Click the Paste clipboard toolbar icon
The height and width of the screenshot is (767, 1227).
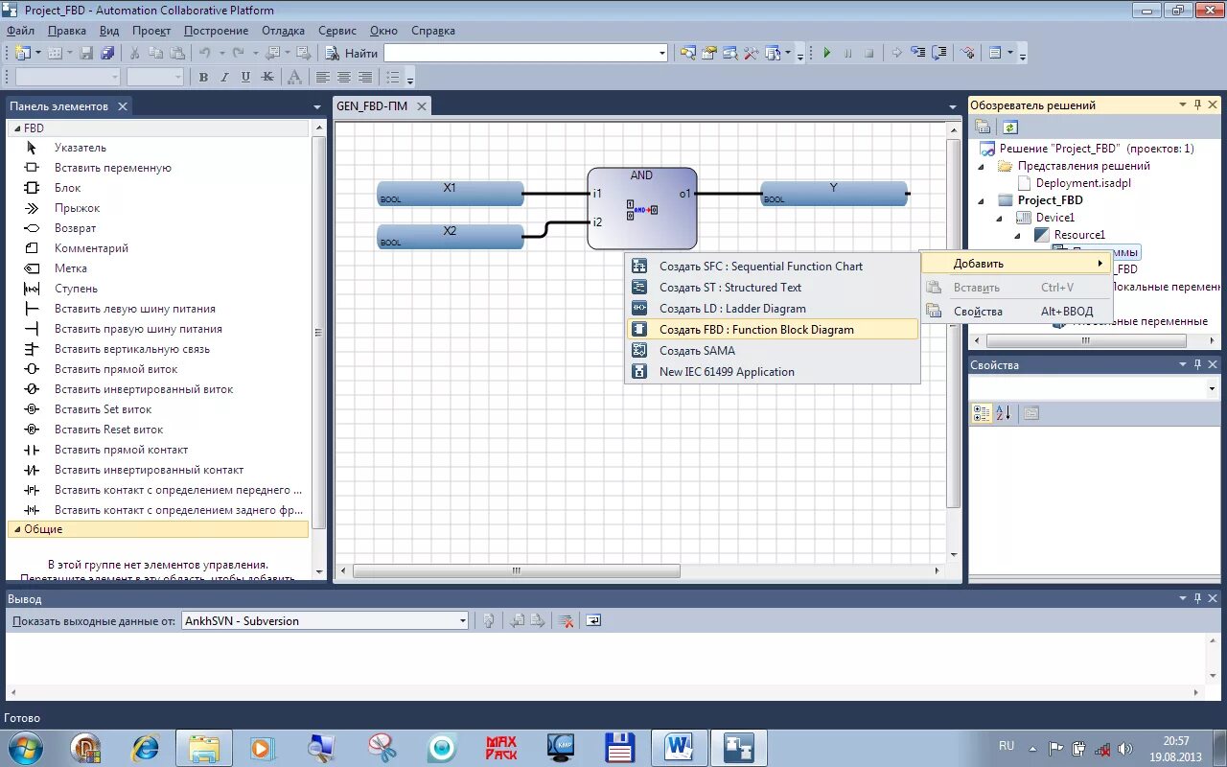pyautogui.click(x=177, y=54)
